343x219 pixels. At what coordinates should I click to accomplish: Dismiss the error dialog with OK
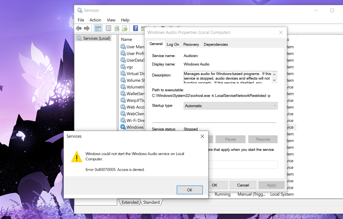tap(190, 190)
